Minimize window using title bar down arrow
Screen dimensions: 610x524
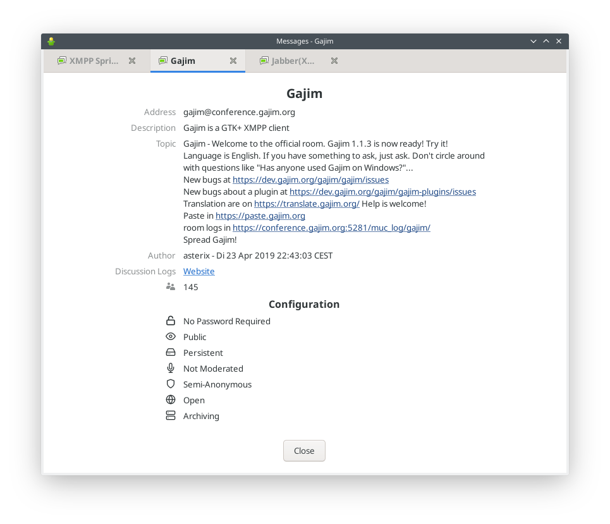click(533, 41)
